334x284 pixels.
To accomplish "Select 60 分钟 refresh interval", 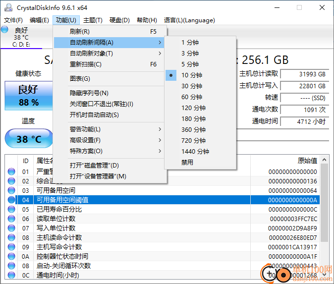I will tap(200, 97).
